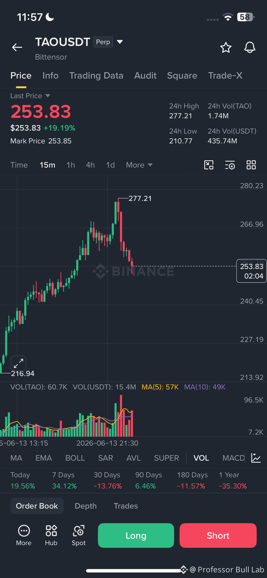Image resolution: width=267 pixels, height=578 pixels.
Task: Tap the back arrow icon
Action: point(17,47)
